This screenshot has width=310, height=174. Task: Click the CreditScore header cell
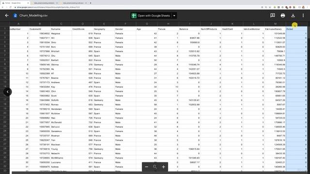tap(83, 29)
